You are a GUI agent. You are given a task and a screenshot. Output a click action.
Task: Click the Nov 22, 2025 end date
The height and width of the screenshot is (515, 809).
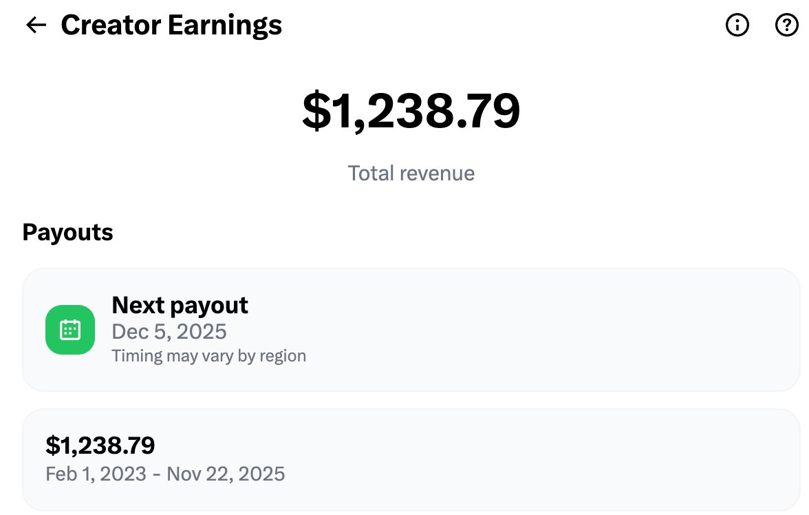[226, 474]
